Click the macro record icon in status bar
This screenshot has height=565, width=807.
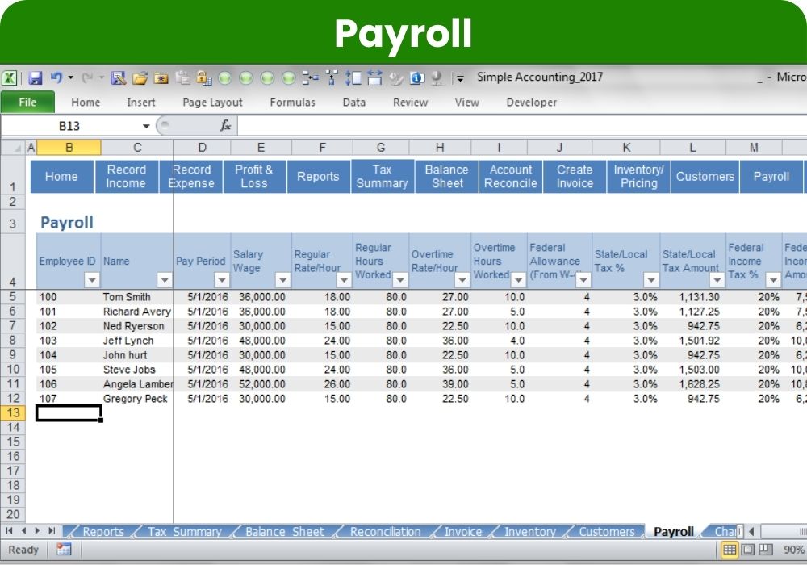tap(64, 550)
